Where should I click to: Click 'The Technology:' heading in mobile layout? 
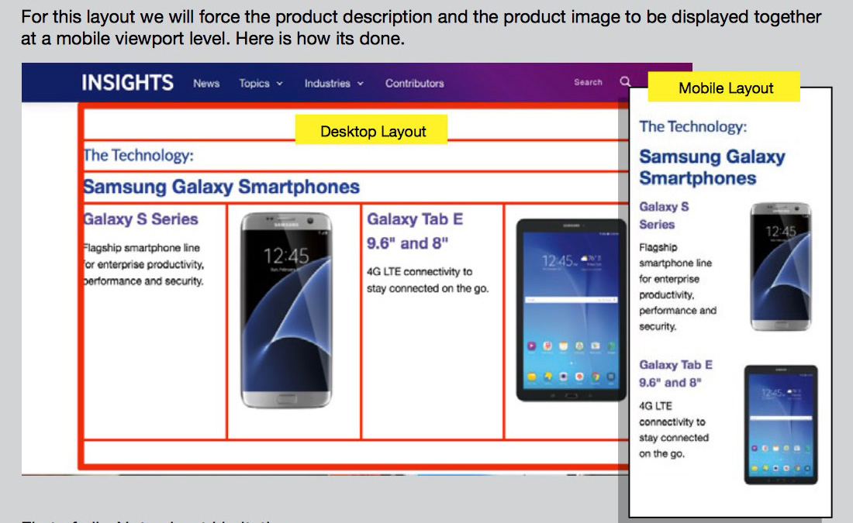point(693,126)
